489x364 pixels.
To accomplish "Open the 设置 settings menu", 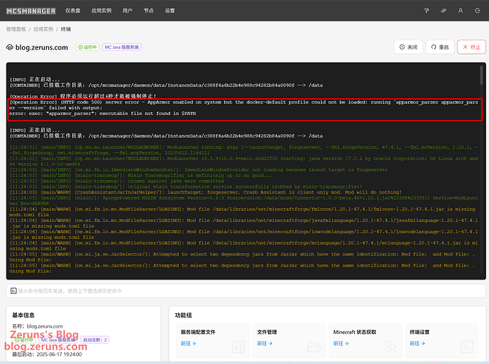I will pyautogui.click(x=170, y=11).
